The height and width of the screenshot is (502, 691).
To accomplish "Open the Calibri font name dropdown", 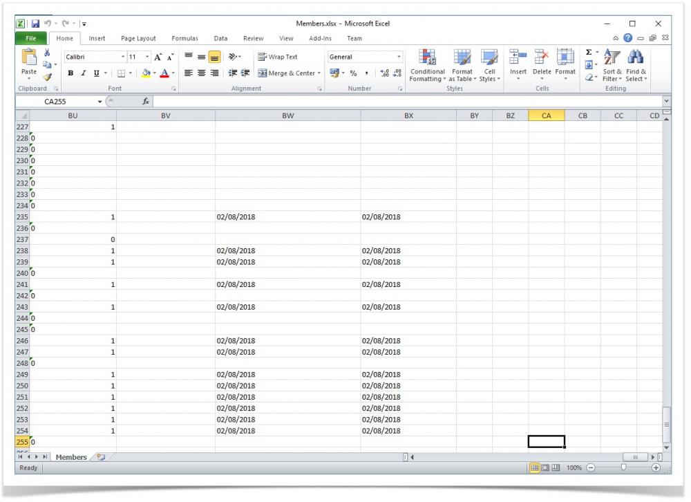I will coord(124,57).
